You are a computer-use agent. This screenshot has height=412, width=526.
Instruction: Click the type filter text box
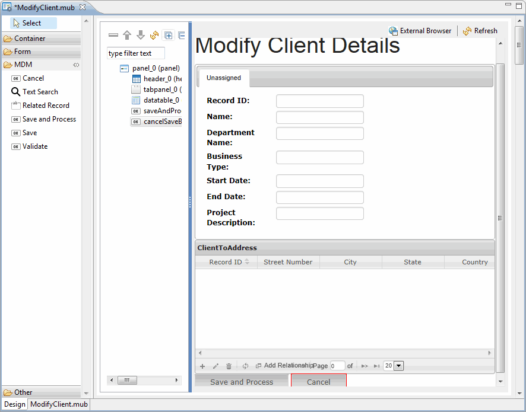point(136,53)
